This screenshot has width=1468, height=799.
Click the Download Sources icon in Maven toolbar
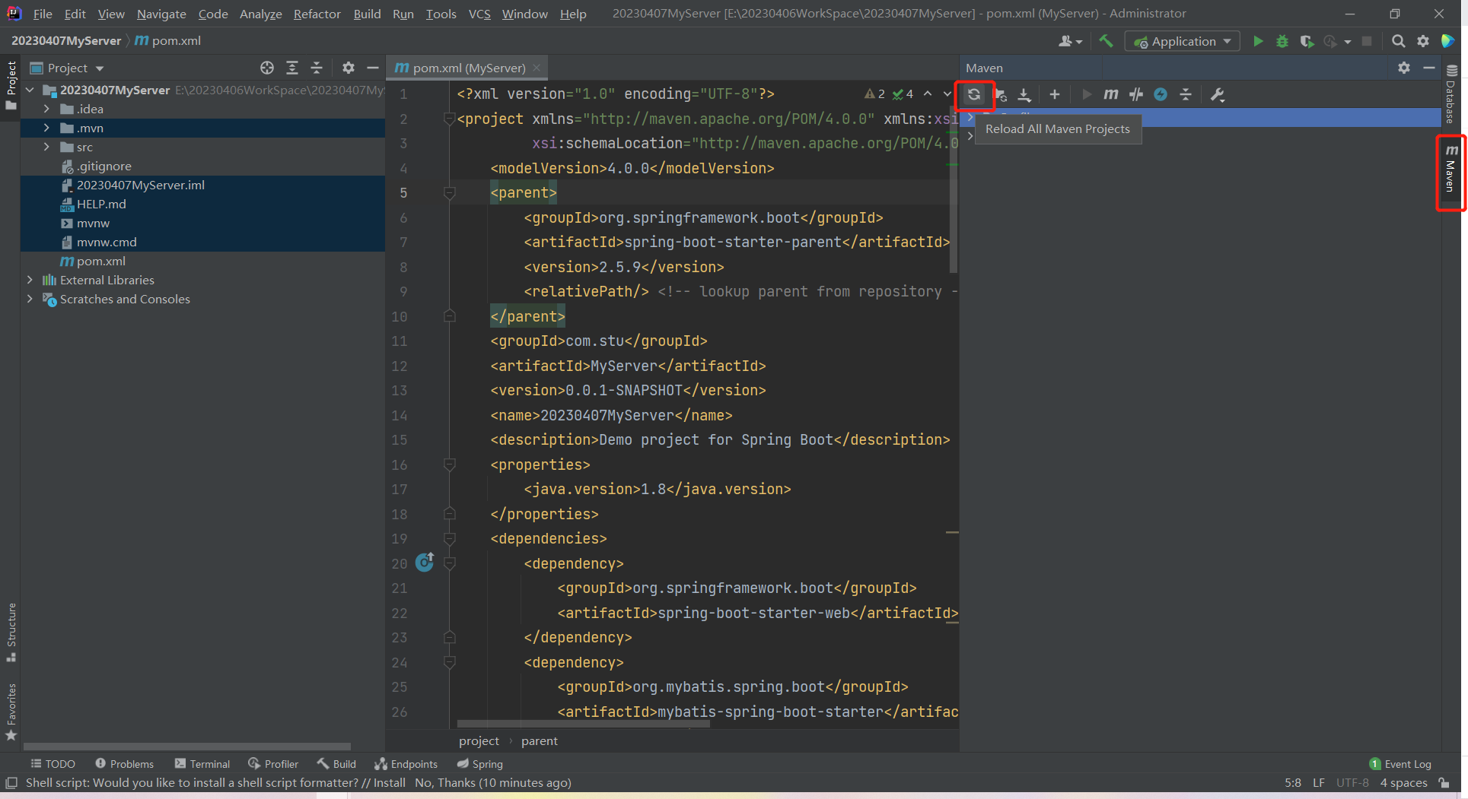tap(1024, 95)
